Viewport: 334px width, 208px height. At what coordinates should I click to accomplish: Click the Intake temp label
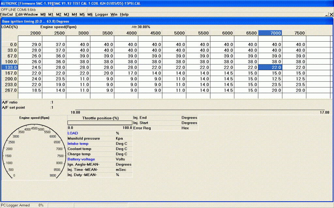click(78, 144)
